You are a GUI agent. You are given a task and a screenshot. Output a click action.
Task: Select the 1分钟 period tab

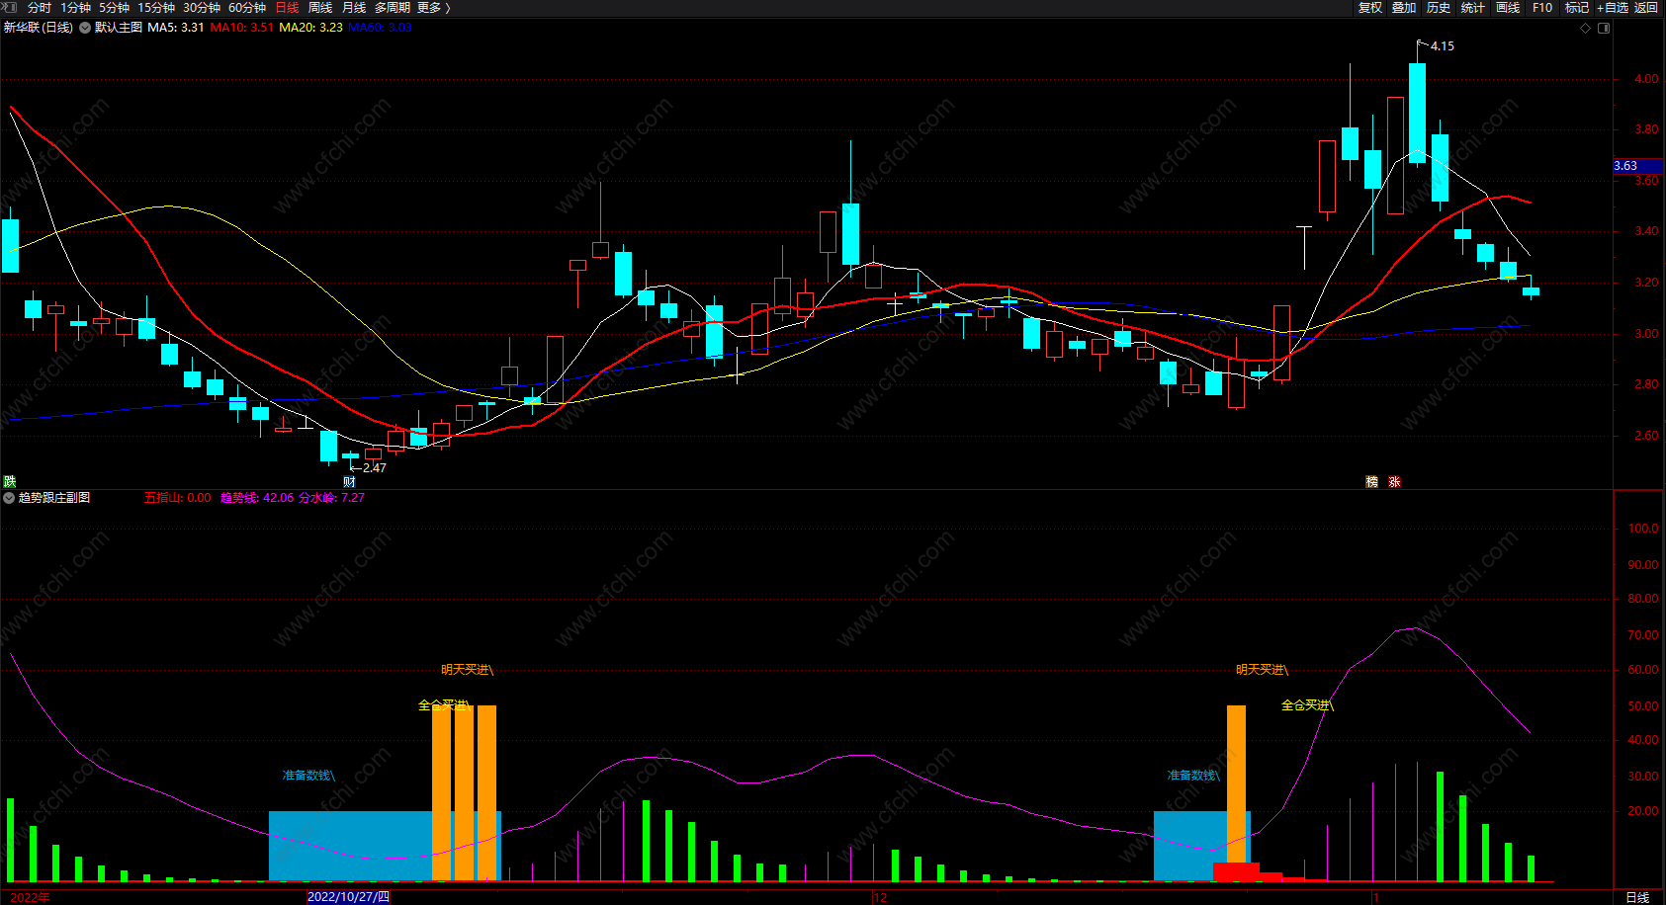(x=75, y=8)
